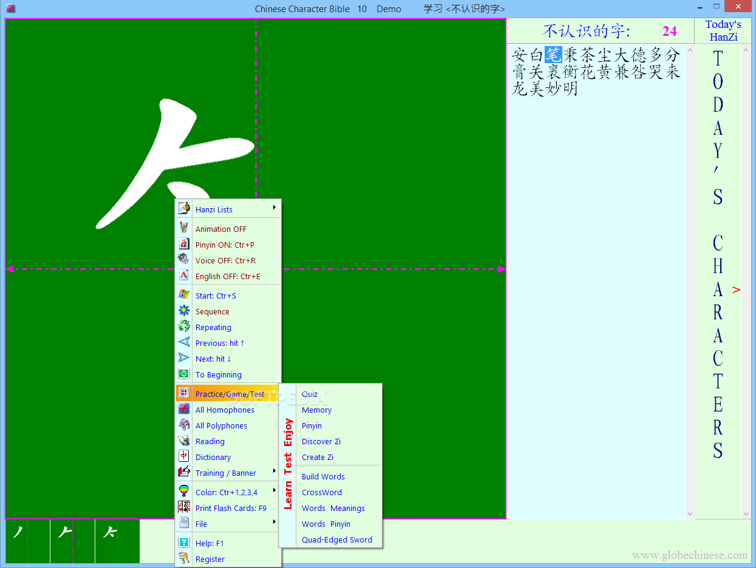The width and height of the screenshot is (756, 568).
Task: Select character 安 in the list
Action: [x=519, y=55]
